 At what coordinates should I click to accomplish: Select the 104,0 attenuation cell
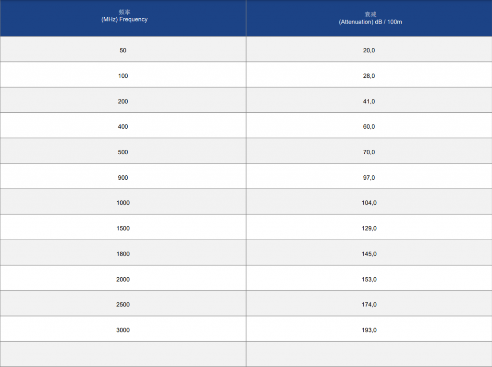369,202
